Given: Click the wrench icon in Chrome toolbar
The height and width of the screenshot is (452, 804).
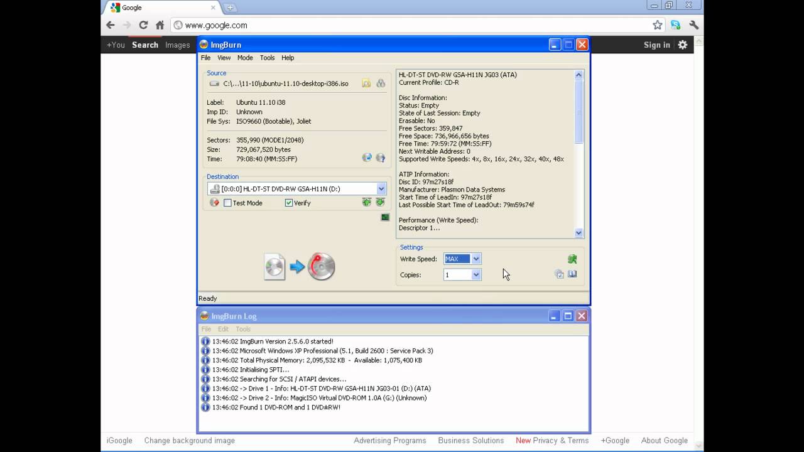Looking at the screenshot, I should click(x=694, y=25).
